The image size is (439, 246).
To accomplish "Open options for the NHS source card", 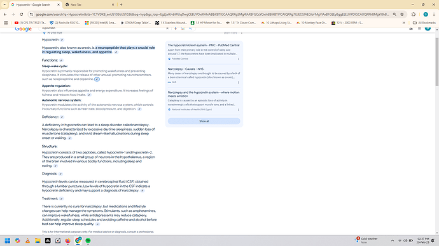I will [238, 82].
